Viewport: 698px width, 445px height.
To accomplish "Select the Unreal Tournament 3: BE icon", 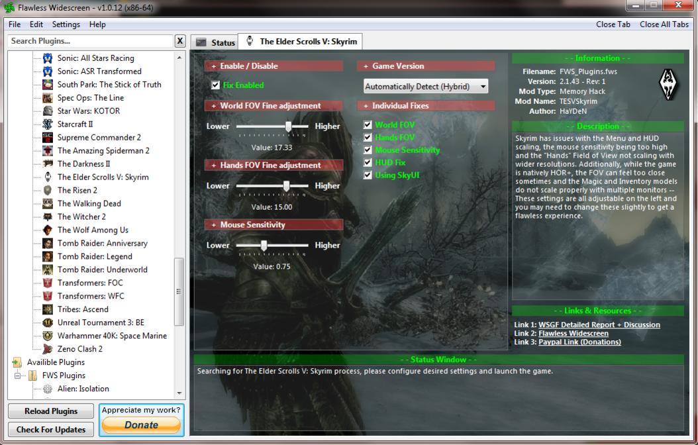I will pyautogui.click(x=48, y=323).
